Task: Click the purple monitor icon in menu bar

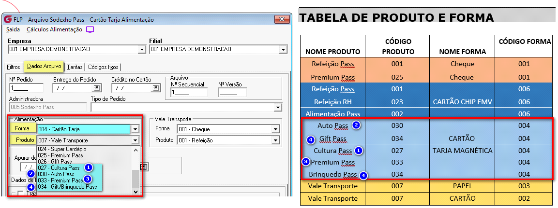Action: 90,29
